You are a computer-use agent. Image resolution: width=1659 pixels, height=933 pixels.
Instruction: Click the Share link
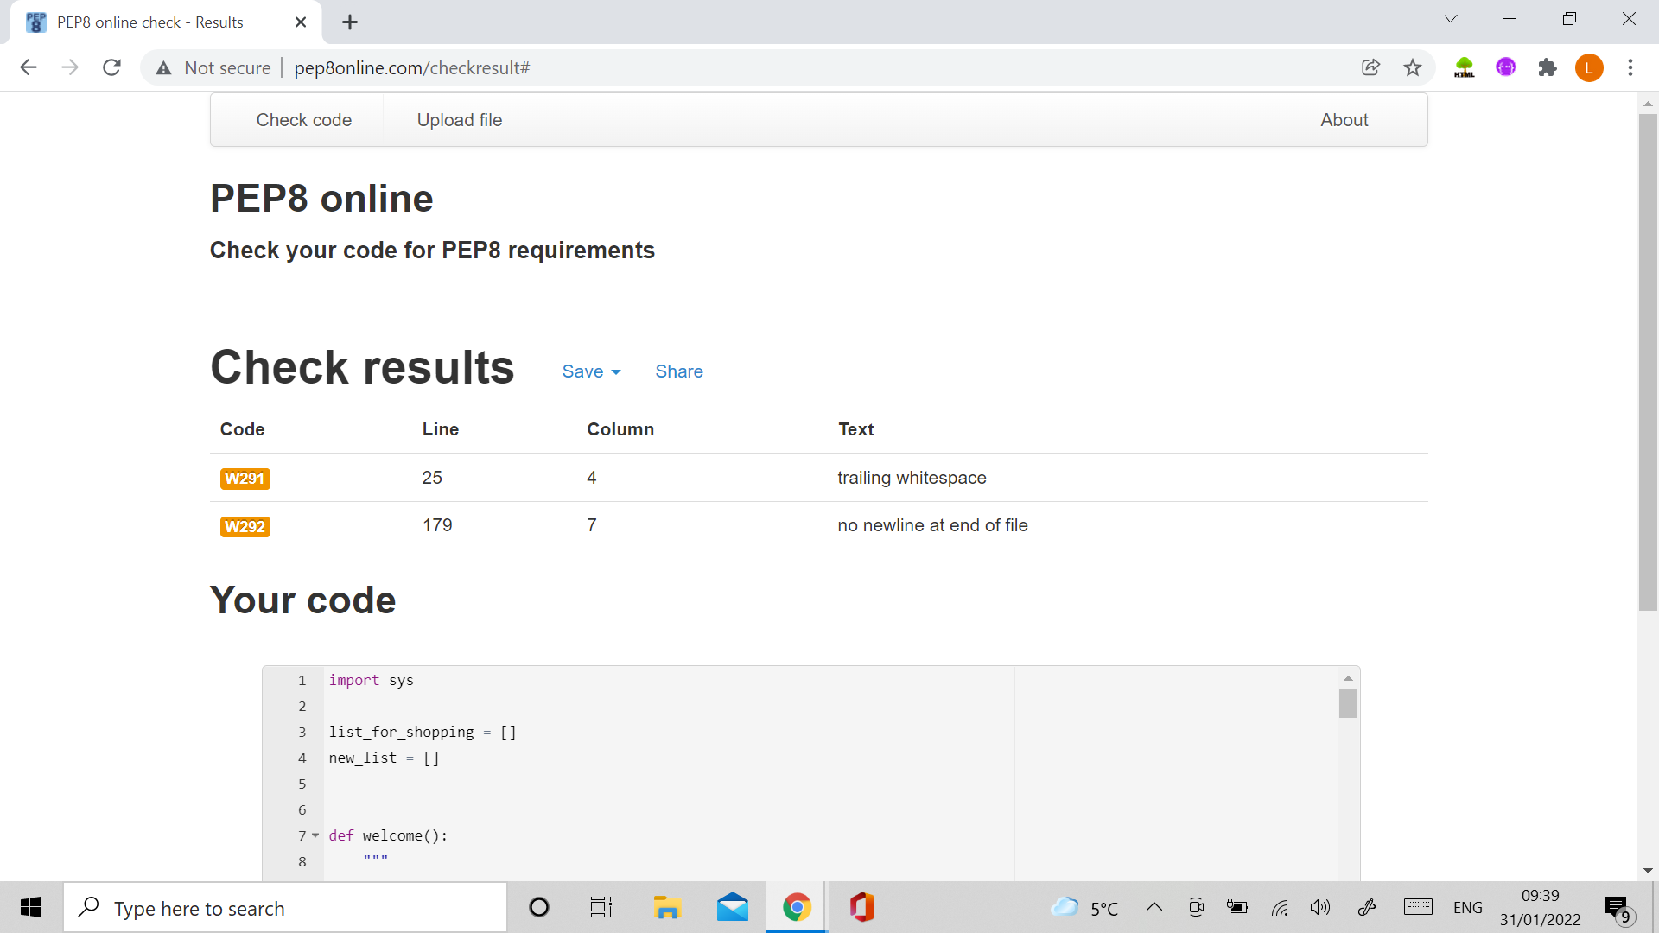pos(678,371)
